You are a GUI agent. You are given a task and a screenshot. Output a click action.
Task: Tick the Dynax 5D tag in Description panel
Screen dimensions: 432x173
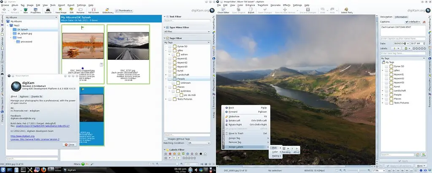click(386, 66)
